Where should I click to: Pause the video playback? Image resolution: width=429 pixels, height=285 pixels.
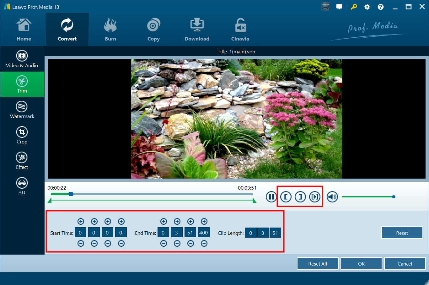pyautogui.click(x=271, y=197)
